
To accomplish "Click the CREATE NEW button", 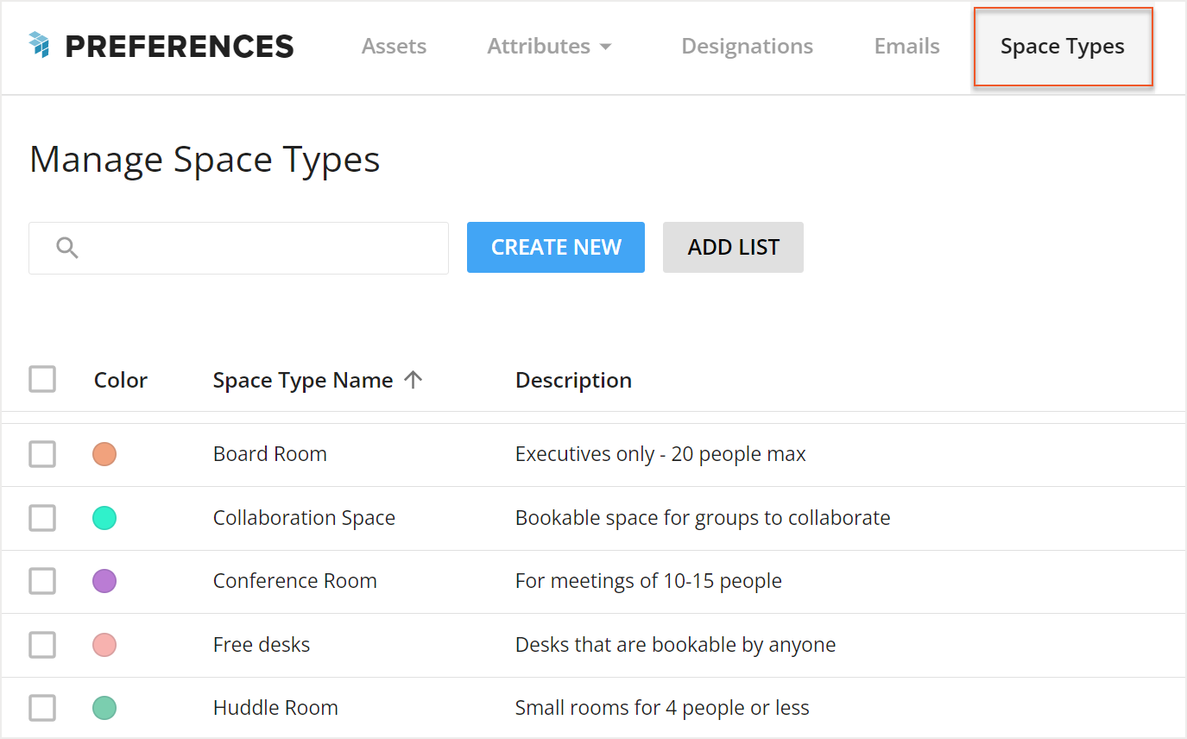I will tap(555, 247).
